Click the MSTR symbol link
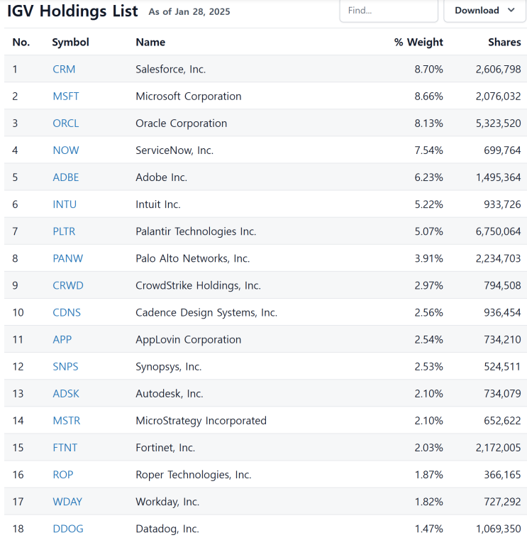Image resolution: width=527 pixels, height=540 pixels. (67, 421)
